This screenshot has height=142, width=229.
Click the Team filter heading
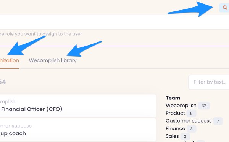point(173,98)
